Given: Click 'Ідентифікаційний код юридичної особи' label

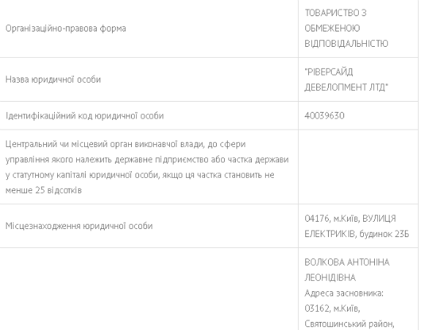Looking at the screenshot, I should [x=85, y=116].
